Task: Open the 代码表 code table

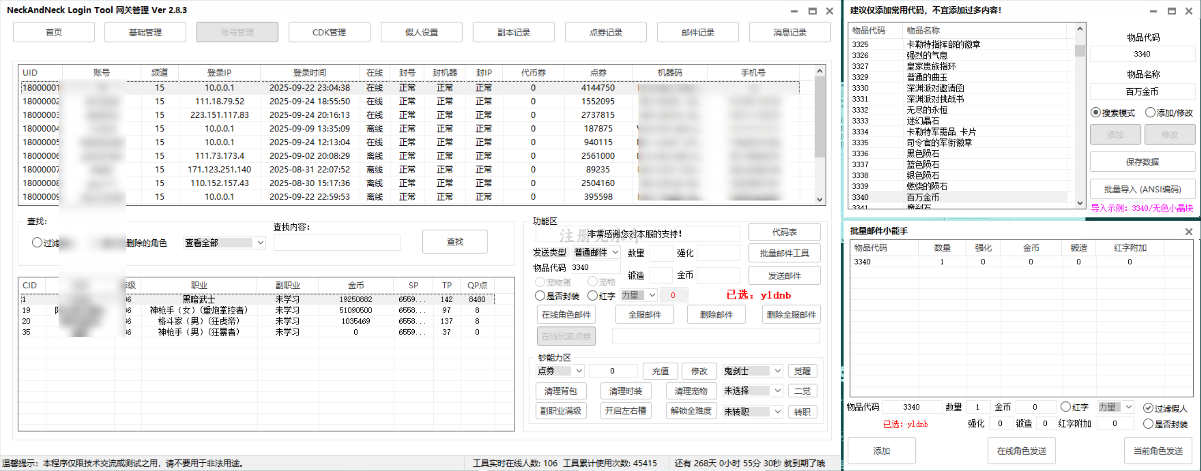Action: point(784,232)
